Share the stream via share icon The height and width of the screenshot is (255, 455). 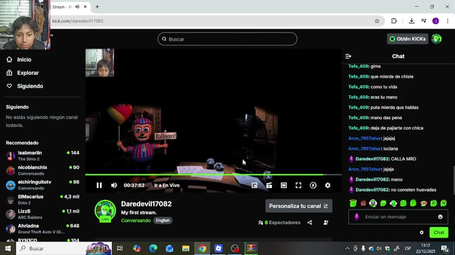tap(310, 222)
